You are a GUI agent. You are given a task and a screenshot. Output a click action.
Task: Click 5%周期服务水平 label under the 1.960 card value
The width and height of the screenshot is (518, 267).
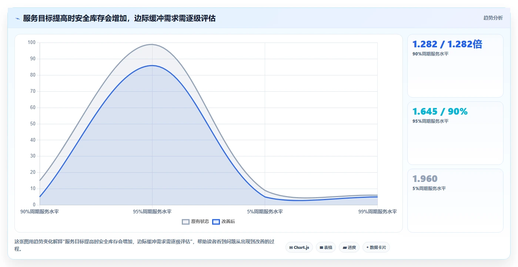(x=429, y=189)
